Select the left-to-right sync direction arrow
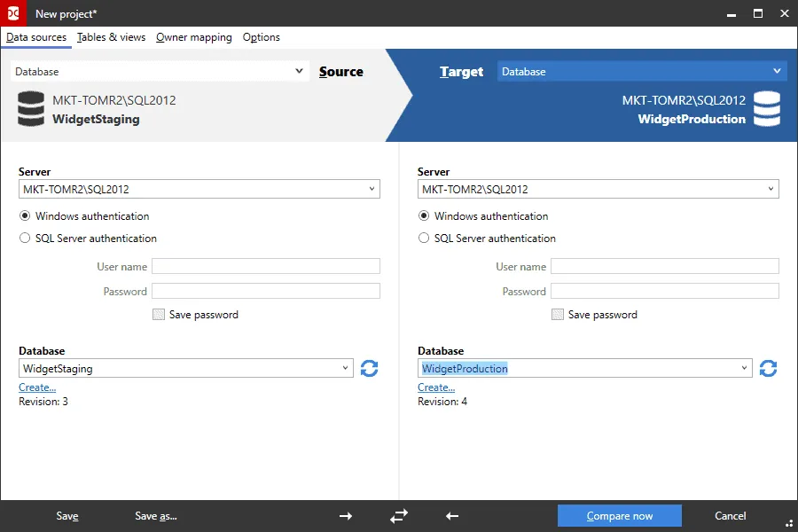Screen dimensions: 798x532 (x=345, y=515)
